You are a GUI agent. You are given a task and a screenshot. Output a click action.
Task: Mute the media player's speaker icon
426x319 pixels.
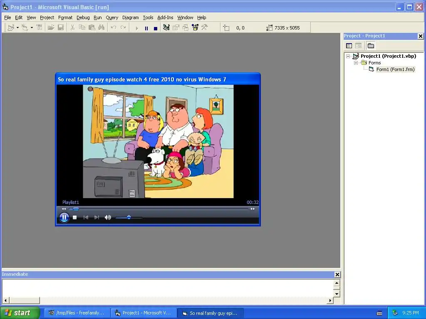coord(108,218)
